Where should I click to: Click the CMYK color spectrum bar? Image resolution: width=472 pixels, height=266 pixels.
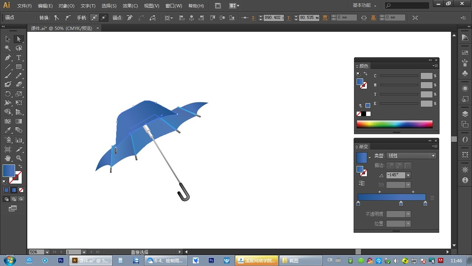[394, 124]
